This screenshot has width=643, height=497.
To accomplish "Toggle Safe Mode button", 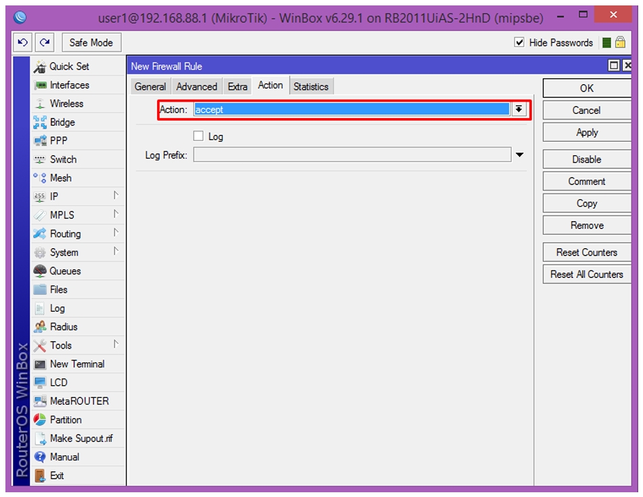I will [x=91, y=42].
